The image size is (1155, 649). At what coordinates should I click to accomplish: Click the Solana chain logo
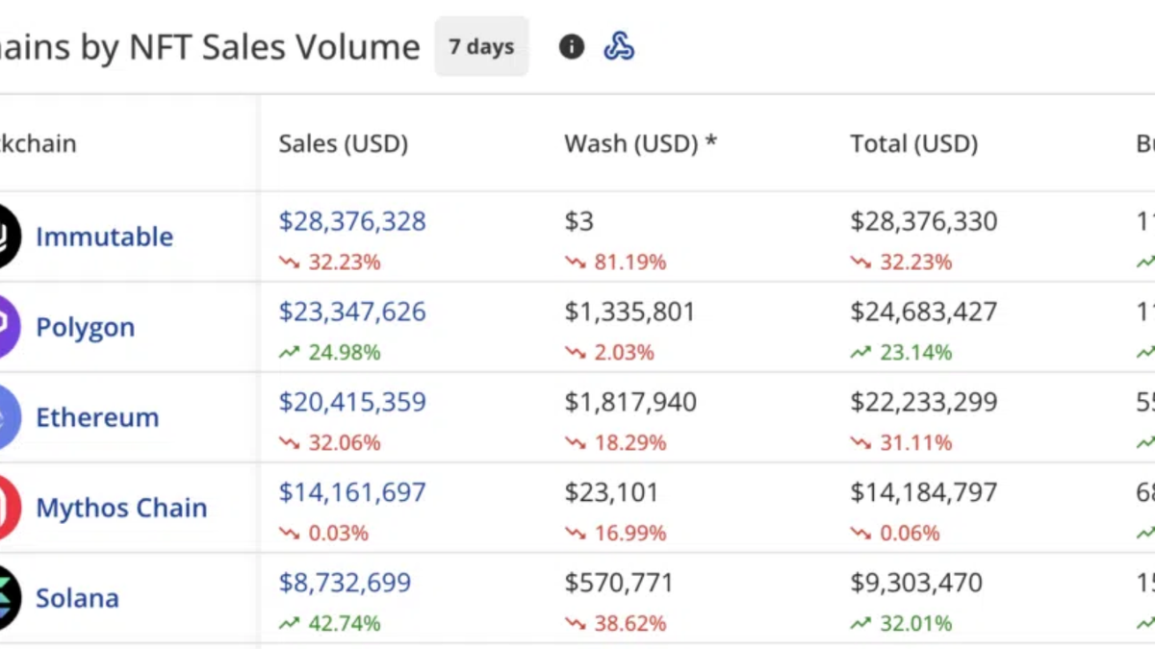click(x=6, y=598)
